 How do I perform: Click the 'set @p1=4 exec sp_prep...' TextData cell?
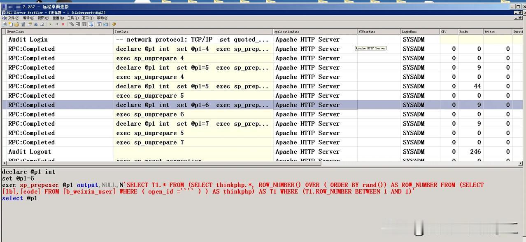(193, 49)
